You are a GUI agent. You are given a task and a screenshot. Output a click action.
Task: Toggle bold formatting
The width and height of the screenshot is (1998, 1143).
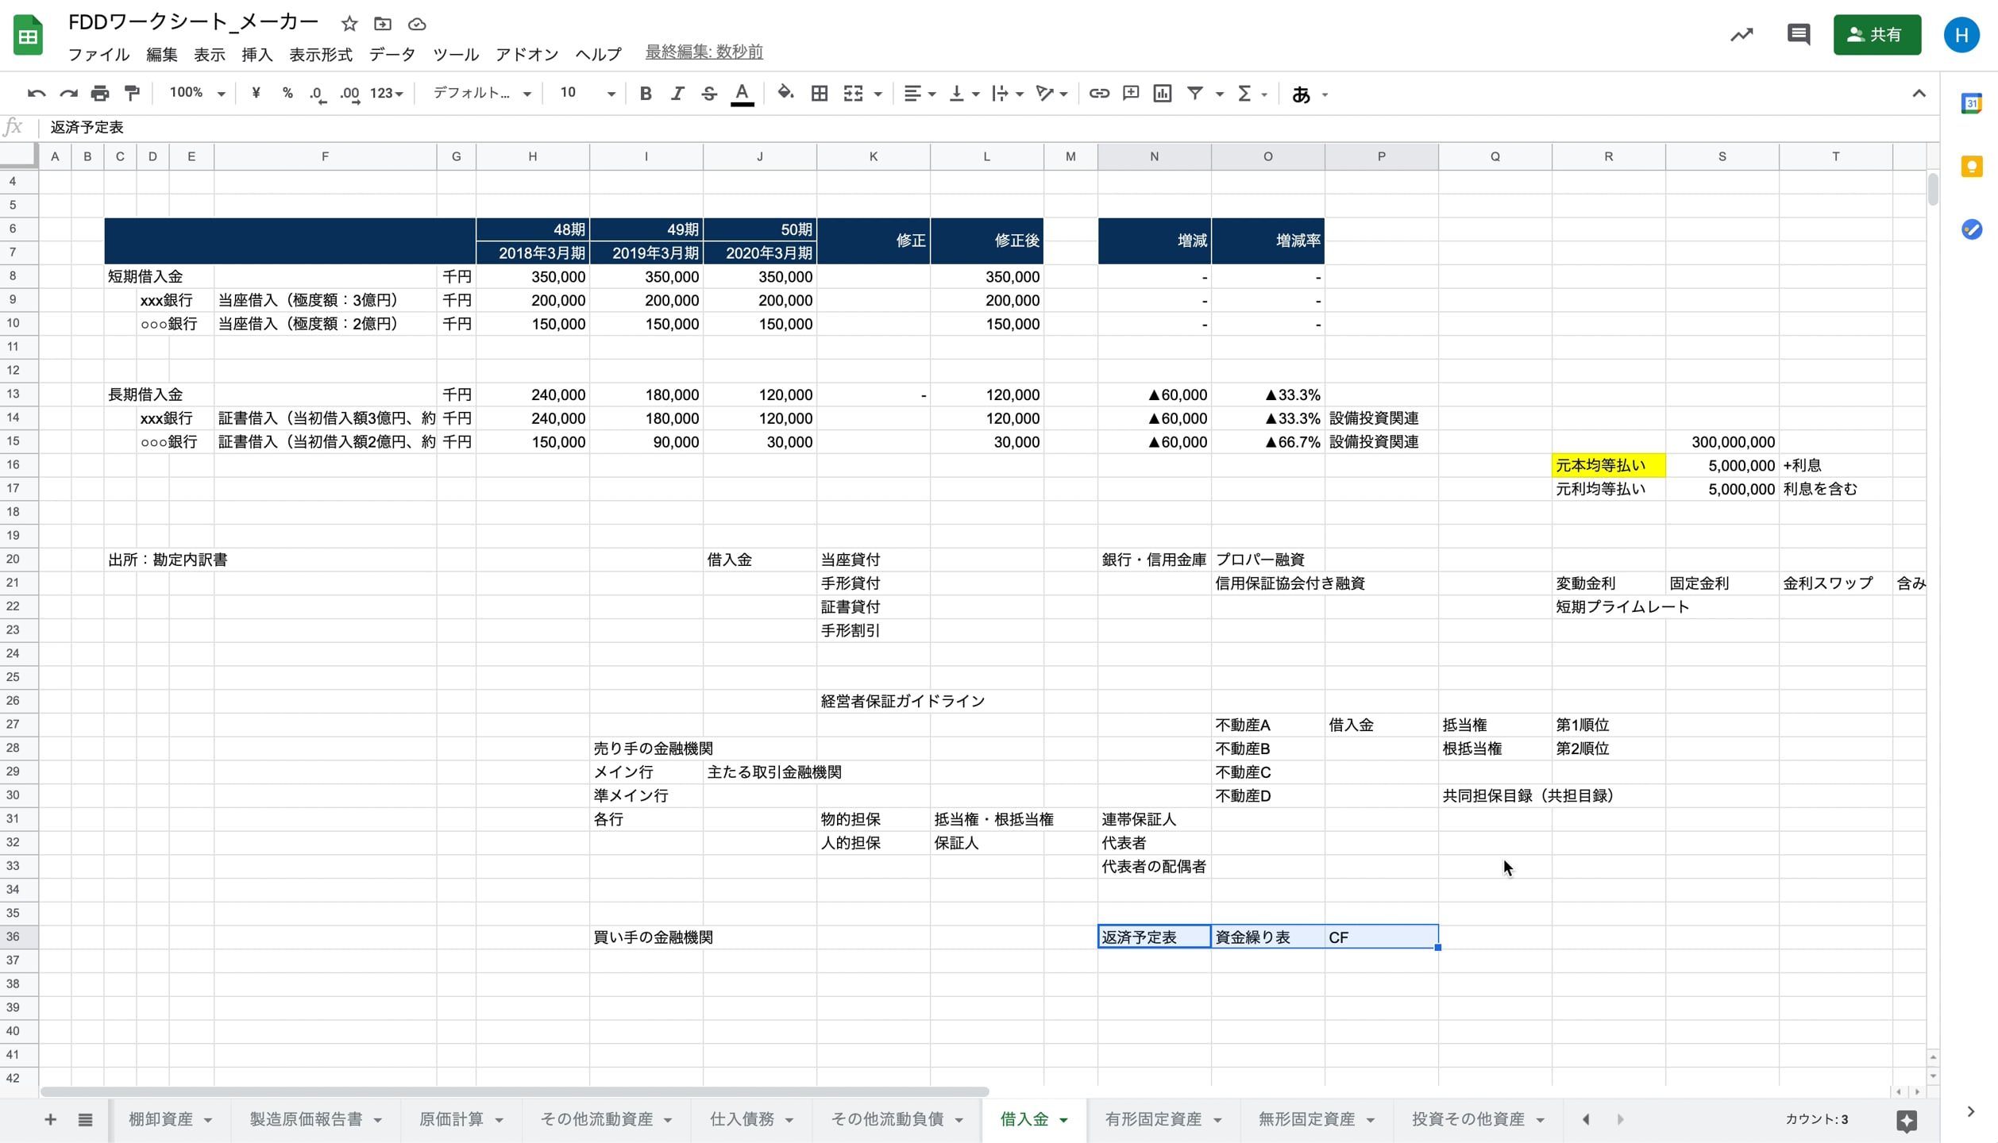645,94
